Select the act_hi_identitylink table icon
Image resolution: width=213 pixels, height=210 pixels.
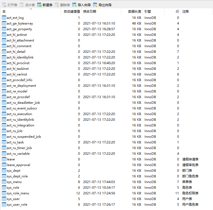tap(4, 57)
